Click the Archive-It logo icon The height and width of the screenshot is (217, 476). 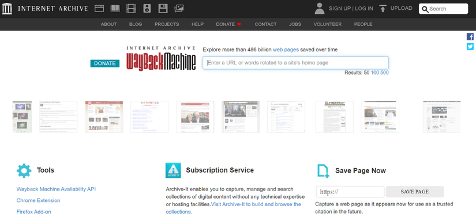(173, 170)
